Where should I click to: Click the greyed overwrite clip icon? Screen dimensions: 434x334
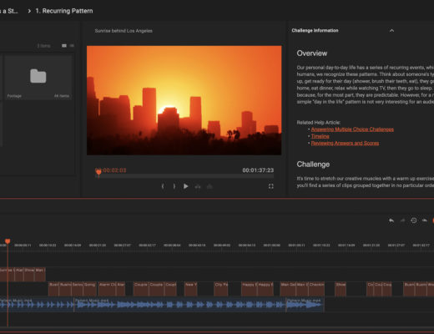click(x=209, y=186)
